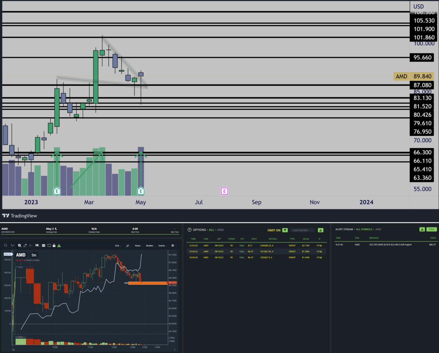The height and width of the screenshot is (353, 439).
Task: Click the orange 256k dark block level bar
Action: pos(148,283)
